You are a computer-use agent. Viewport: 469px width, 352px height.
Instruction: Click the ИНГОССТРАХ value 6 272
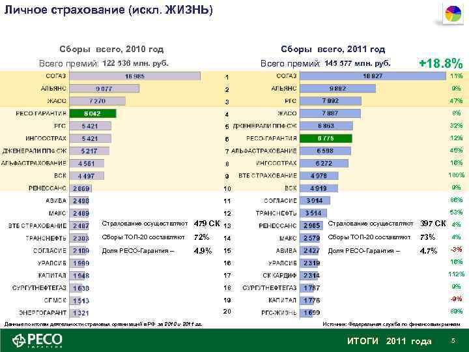(324, 164)
